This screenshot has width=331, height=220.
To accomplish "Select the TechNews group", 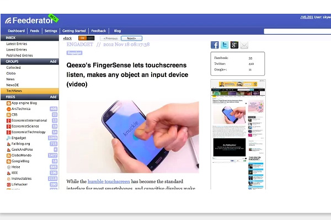I will [x=30, y=91].
